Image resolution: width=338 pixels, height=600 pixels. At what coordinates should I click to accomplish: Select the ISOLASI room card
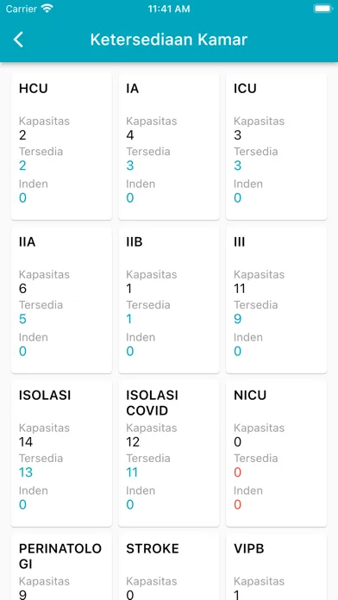click(x=61, y=453)
